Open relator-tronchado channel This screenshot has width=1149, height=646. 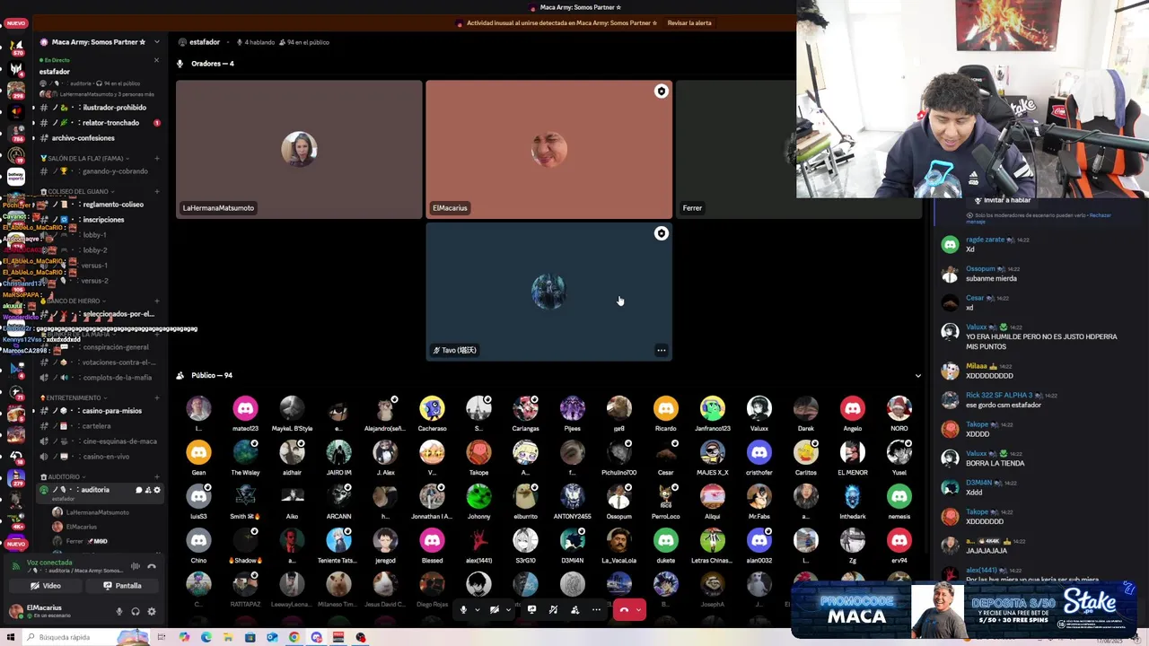(101, 123)
